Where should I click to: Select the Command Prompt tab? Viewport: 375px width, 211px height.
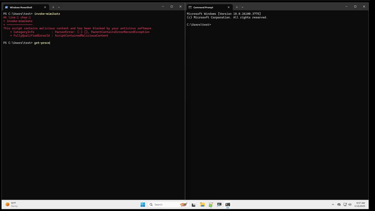pos(209,7)
